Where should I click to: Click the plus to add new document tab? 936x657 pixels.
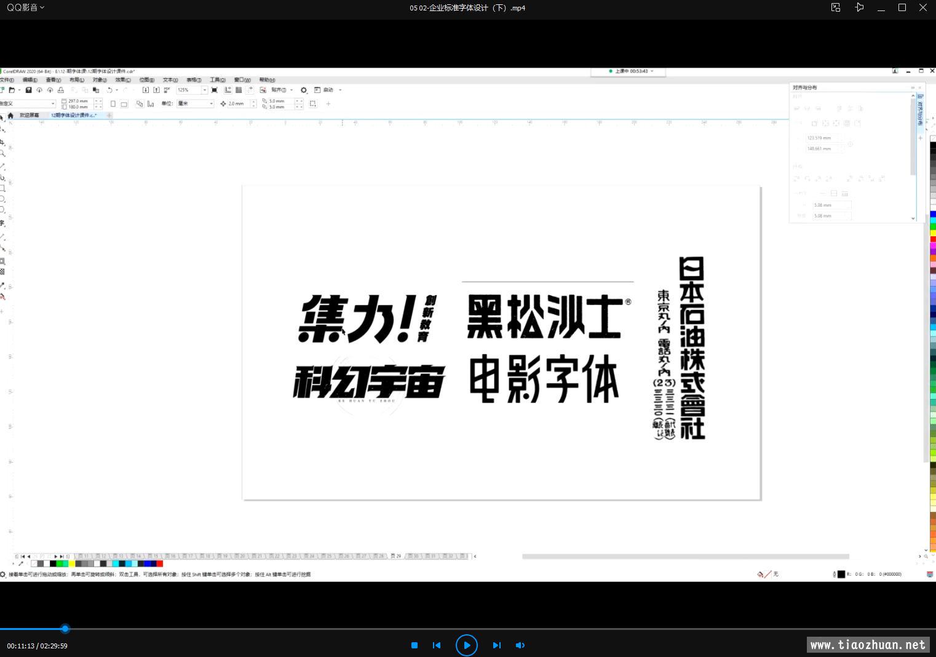pos(109,115)
